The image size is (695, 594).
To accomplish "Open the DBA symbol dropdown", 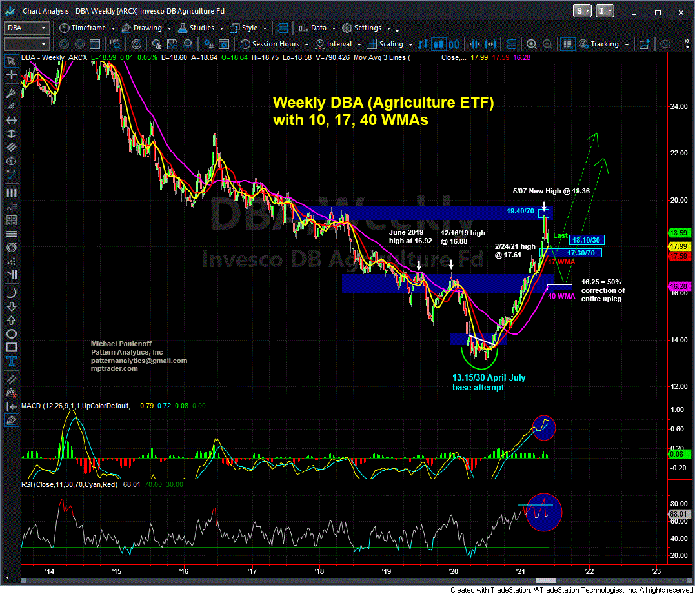I will pos(43,28).
